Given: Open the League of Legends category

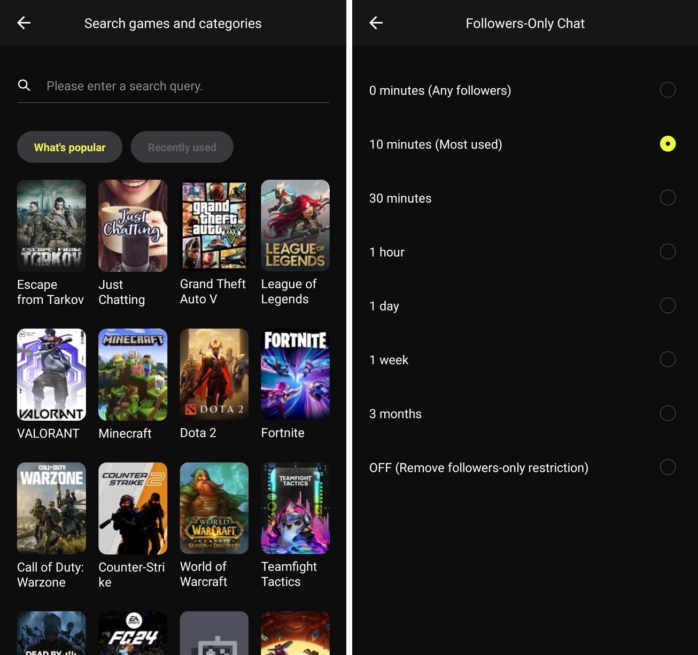Looking at the screenshot, I should [295, 225].
